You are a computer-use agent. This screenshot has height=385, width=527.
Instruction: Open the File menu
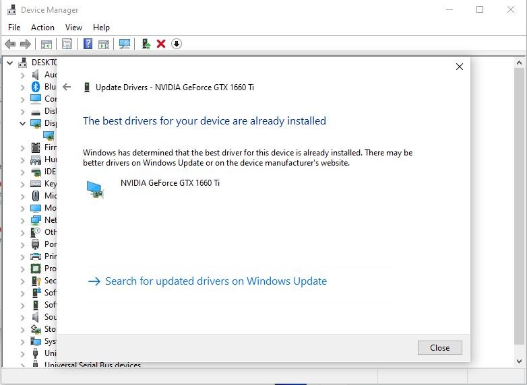14,28
